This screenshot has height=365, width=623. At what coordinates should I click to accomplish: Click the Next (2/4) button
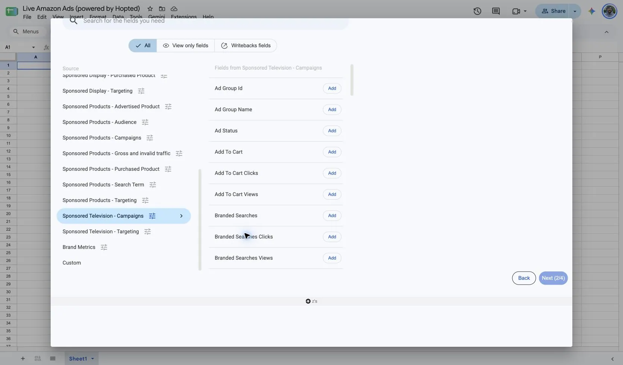coord(553,278)
